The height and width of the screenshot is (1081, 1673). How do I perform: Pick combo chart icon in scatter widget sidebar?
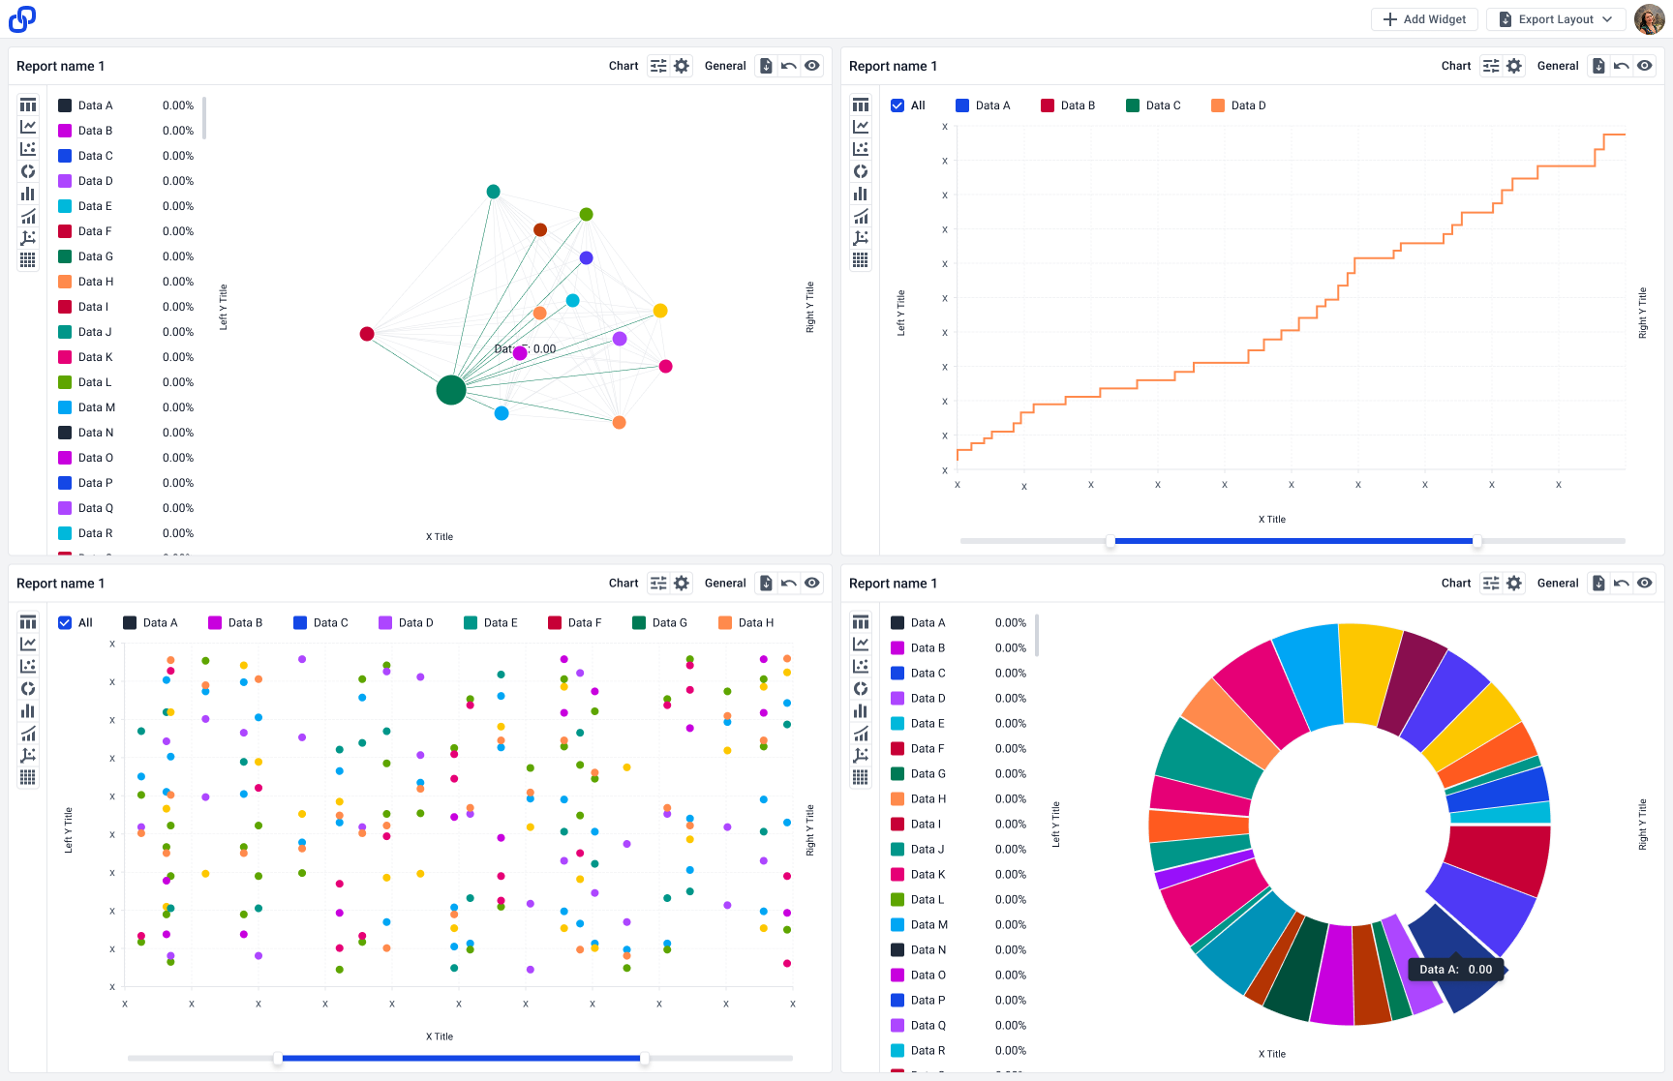(x=28, y=733)
